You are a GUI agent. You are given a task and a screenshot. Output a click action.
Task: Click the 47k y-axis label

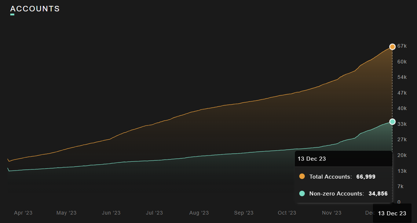(402, 93)
